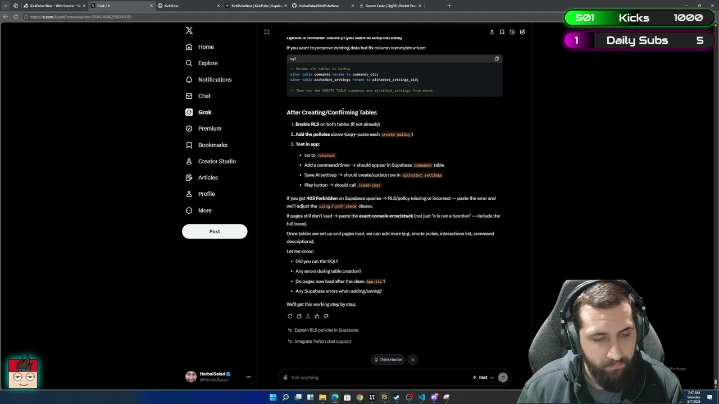Open Steam from the taskbar

click(x=397, y=397)
